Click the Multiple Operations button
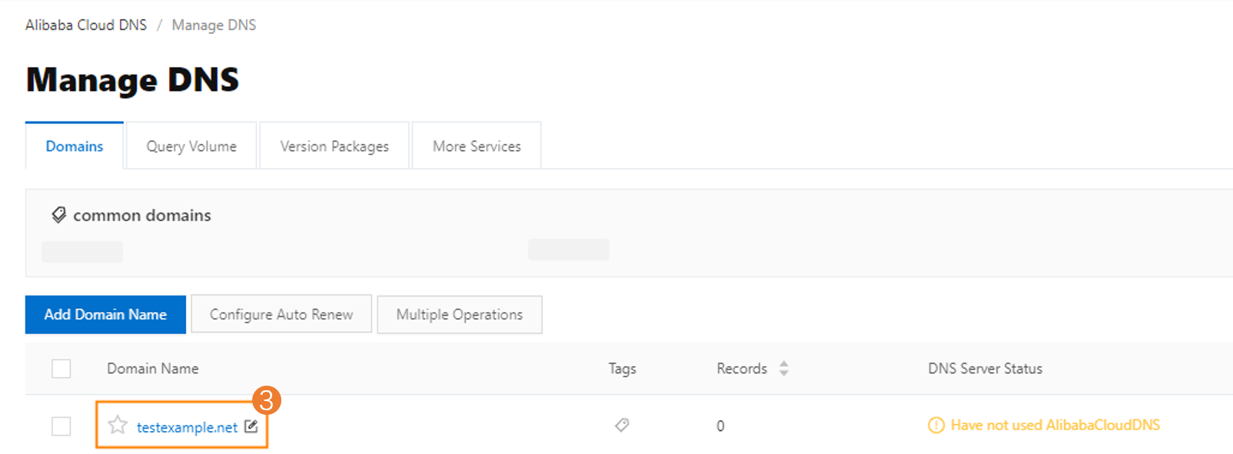Image resolution: width=1233 pixels, height=454 pixels. pyautogui.click(x=460, y=314)
